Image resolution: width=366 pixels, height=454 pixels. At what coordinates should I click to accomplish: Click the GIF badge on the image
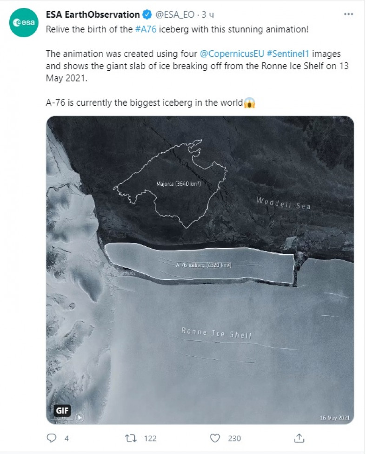62,410
